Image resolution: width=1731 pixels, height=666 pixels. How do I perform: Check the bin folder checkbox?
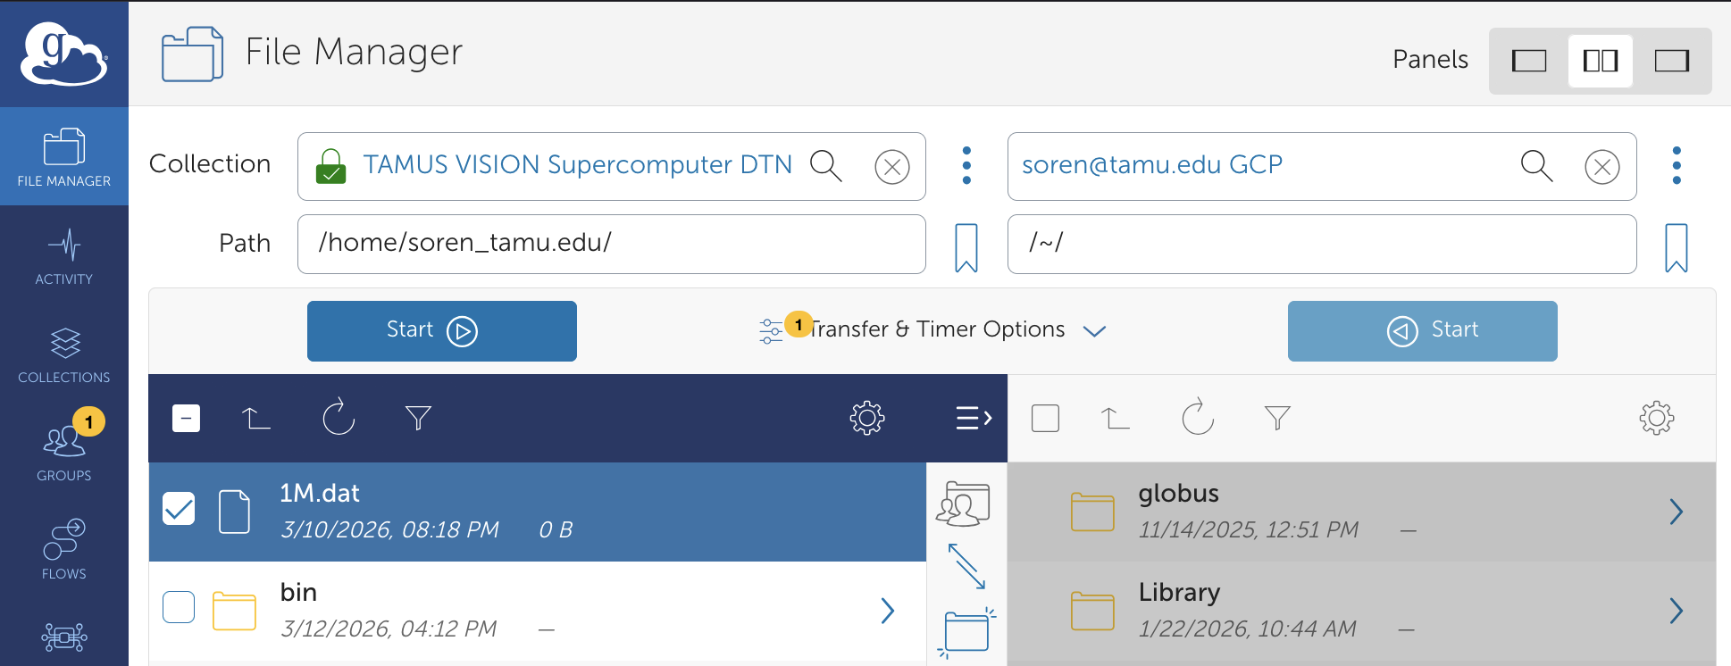(x=179, y=607)
